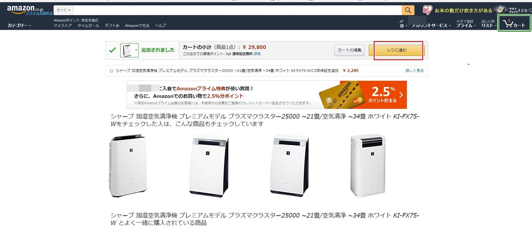The width and height of the screenshot is (532, 229).
Task: Open the タイムセール nav link
Action: tap(88, 25)
